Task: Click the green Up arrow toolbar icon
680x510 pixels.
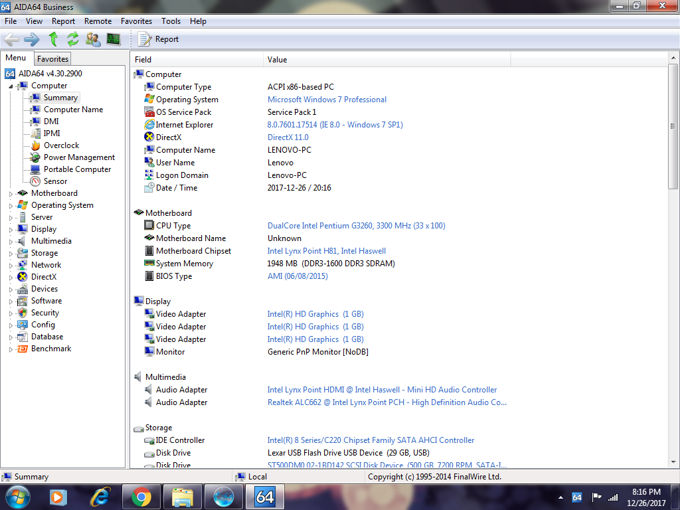Action: point(53,39)
